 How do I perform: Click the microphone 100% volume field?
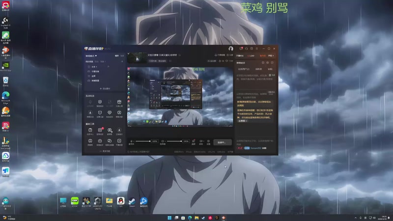tap(155, 141)
